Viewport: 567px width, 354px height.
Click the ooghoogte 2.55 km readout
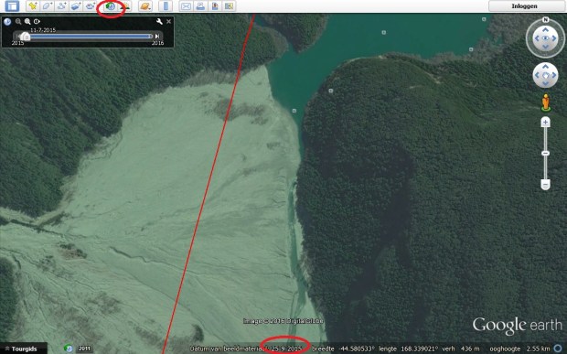coord(520,349)
